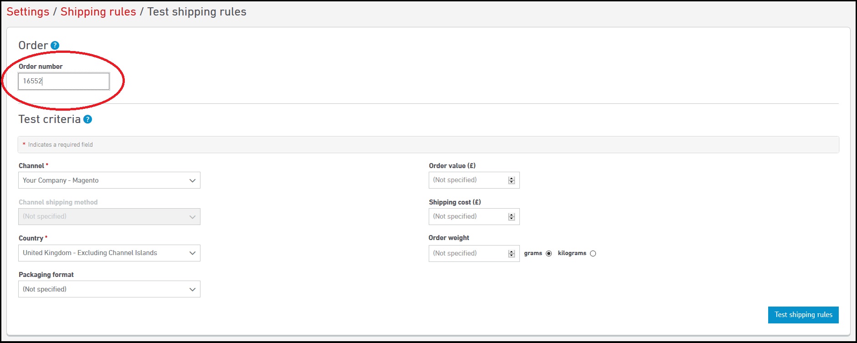857x343 pixels.
Task: Click the disabled Channel shipping method dropdown
Action: (109, 216)
